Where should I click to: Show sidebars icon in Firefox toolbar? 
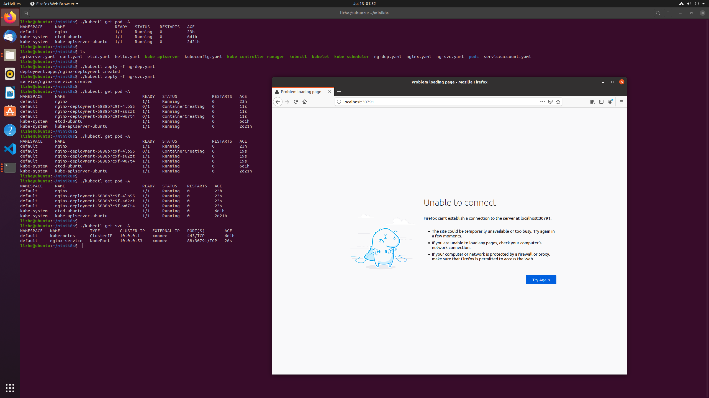pyautogui.click(x=601, y=102)
